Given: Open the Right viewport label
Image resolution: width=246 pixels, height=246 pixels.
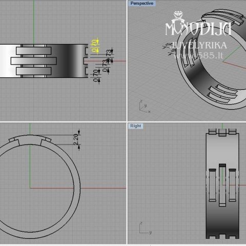Looking at the screenshot, I should click(x=136, y=126).
